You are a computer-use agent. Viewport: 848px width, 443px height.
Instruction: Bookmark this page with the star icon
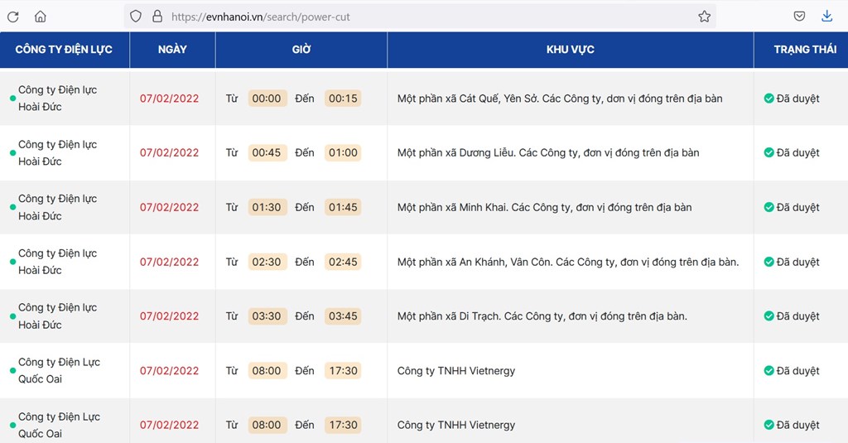(x=704, y=17)
